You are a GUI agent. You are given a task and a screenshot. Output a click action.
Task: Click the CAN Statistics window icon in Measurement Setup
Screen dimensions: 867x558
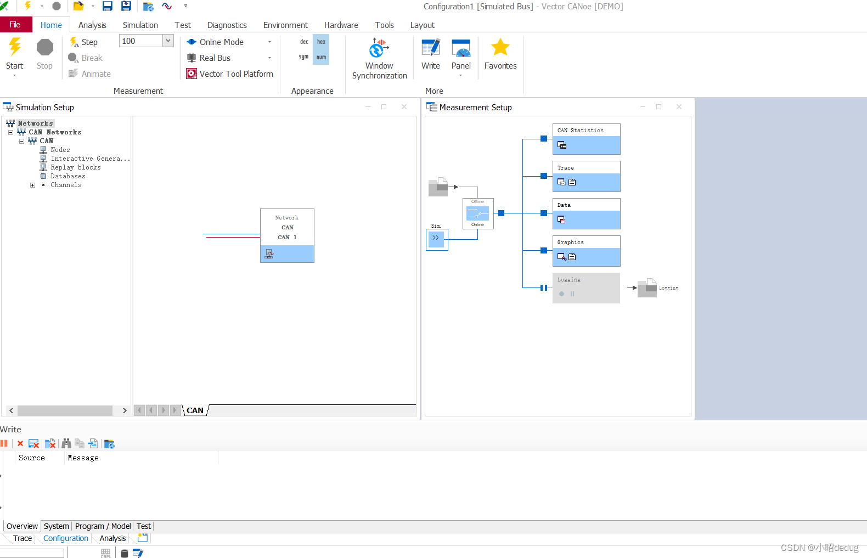[562, 145]
